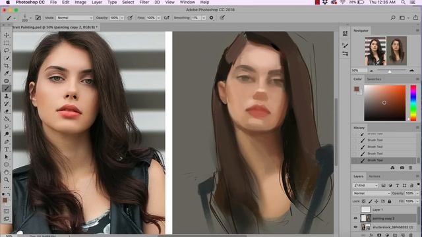Toggle lock transparent pixels

click(x=363, y=201)
